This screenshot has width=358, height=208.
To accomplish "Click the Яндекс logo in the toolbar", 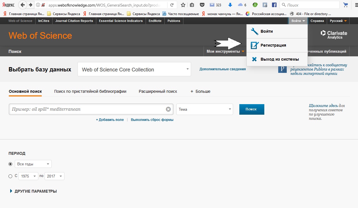I will (x=8, y=5).
